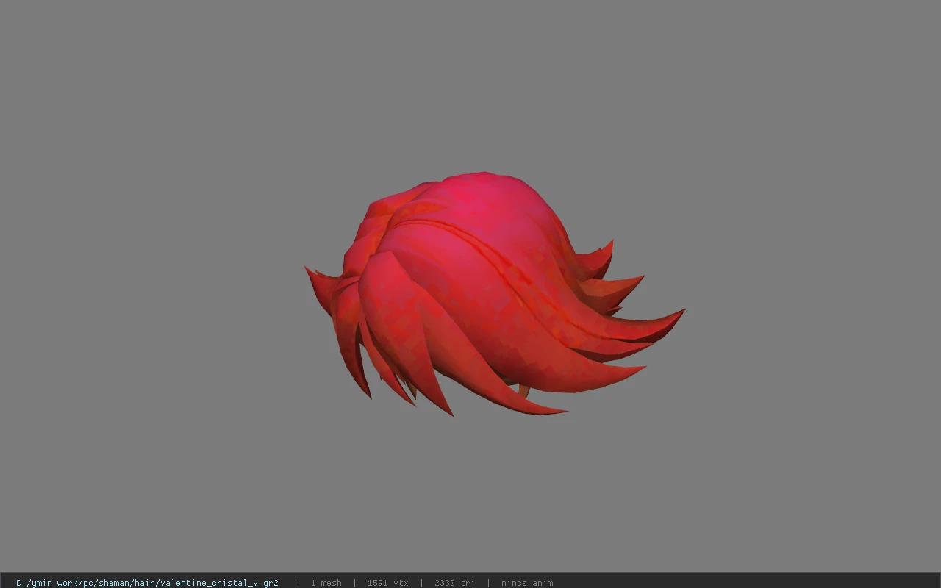Click the center of the red hair model

click(x=485, y=294)
